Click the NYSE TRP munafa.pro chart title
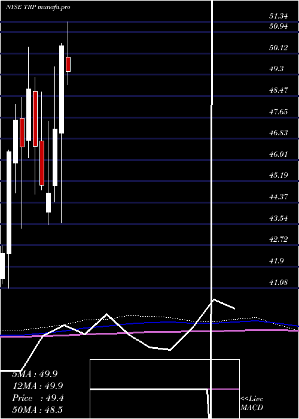 coord(38,7)
